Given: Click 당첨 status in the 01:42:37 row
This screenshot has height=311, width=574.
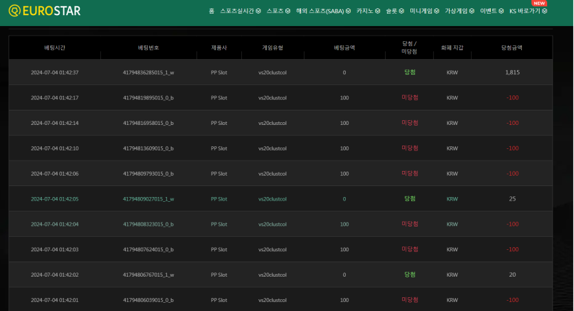Looking at the screenshot, I should (x=410, y=72).
